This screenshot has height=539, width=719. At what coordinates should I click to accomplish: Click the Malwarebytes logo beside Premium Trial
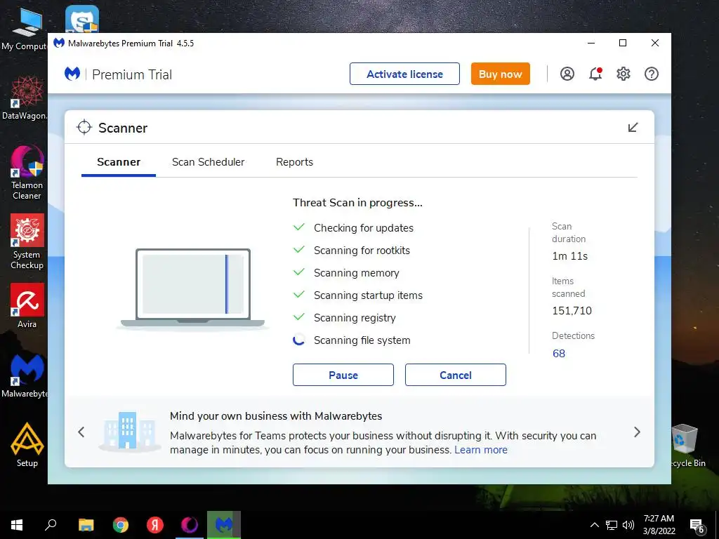click(x=72, y=74)
